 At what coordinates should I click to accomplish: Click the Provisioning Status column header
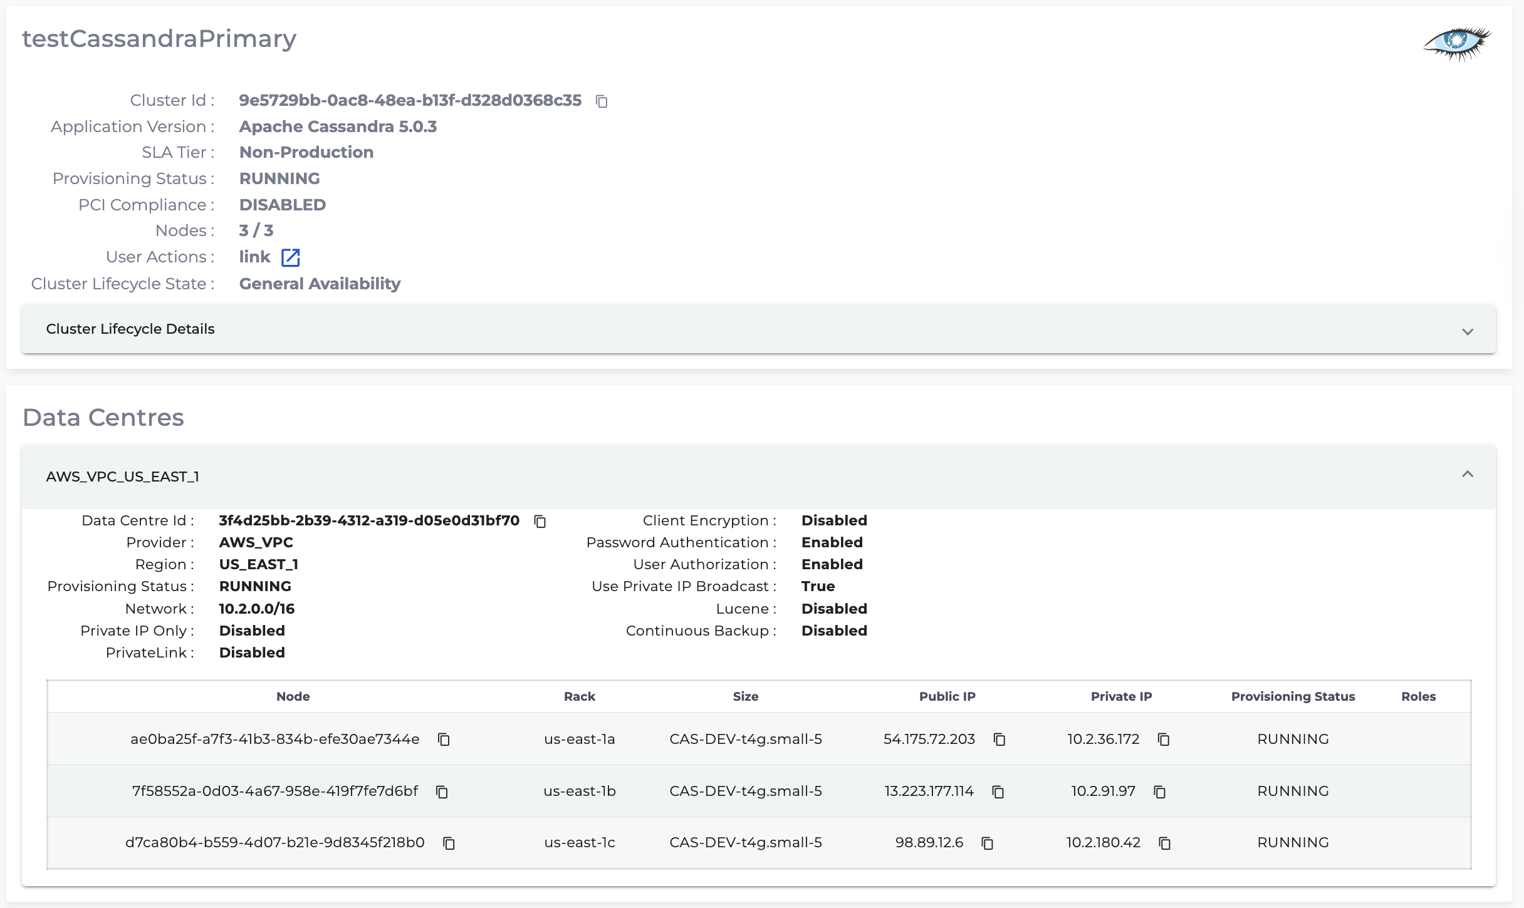(1293, 696)
